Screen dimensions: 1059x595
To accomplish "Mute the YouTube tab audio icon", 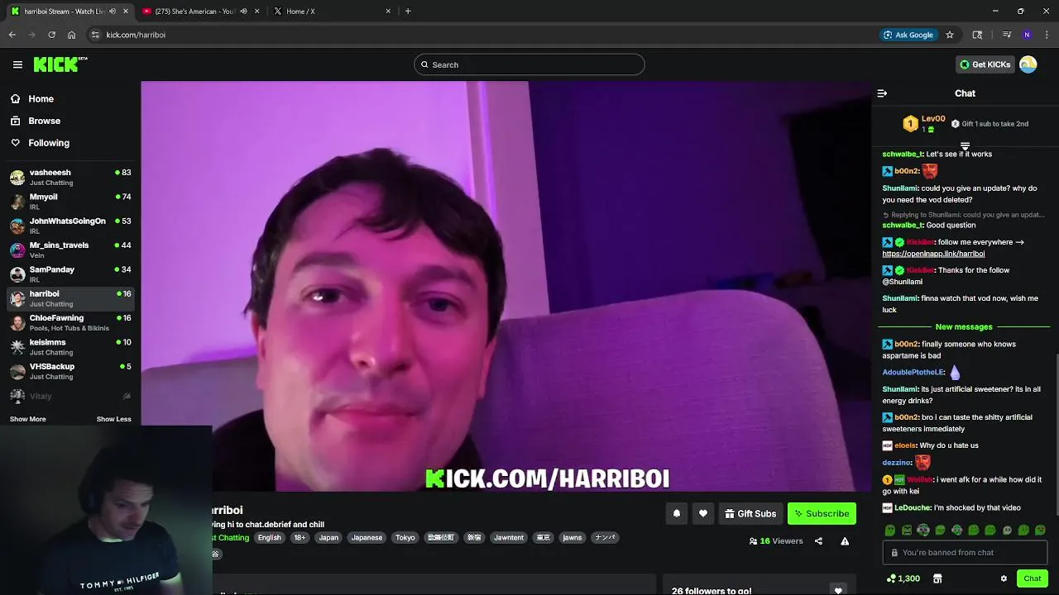I will 243,12.
